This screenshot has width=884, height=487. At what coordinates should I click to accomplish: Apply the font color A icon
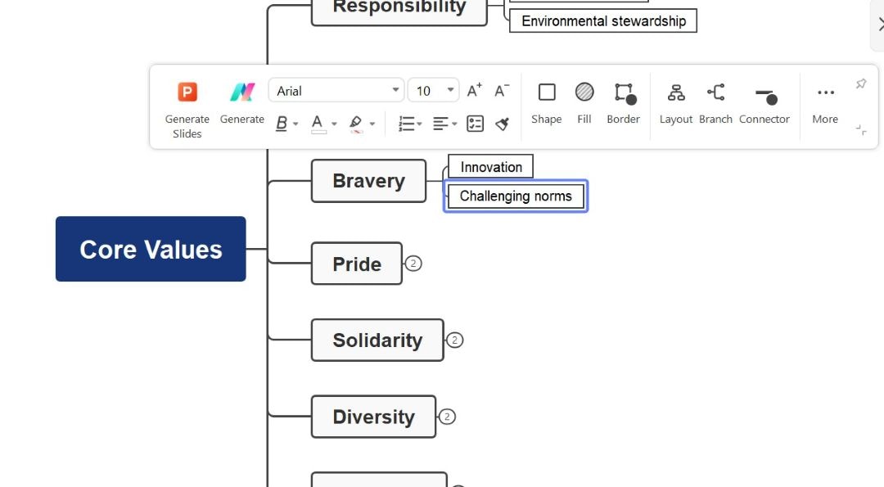click(x=318, y=124)
